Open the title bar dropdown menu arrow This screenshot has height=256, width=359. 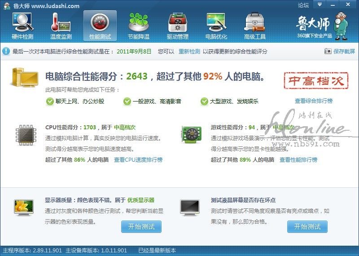(x=320, y=4)
